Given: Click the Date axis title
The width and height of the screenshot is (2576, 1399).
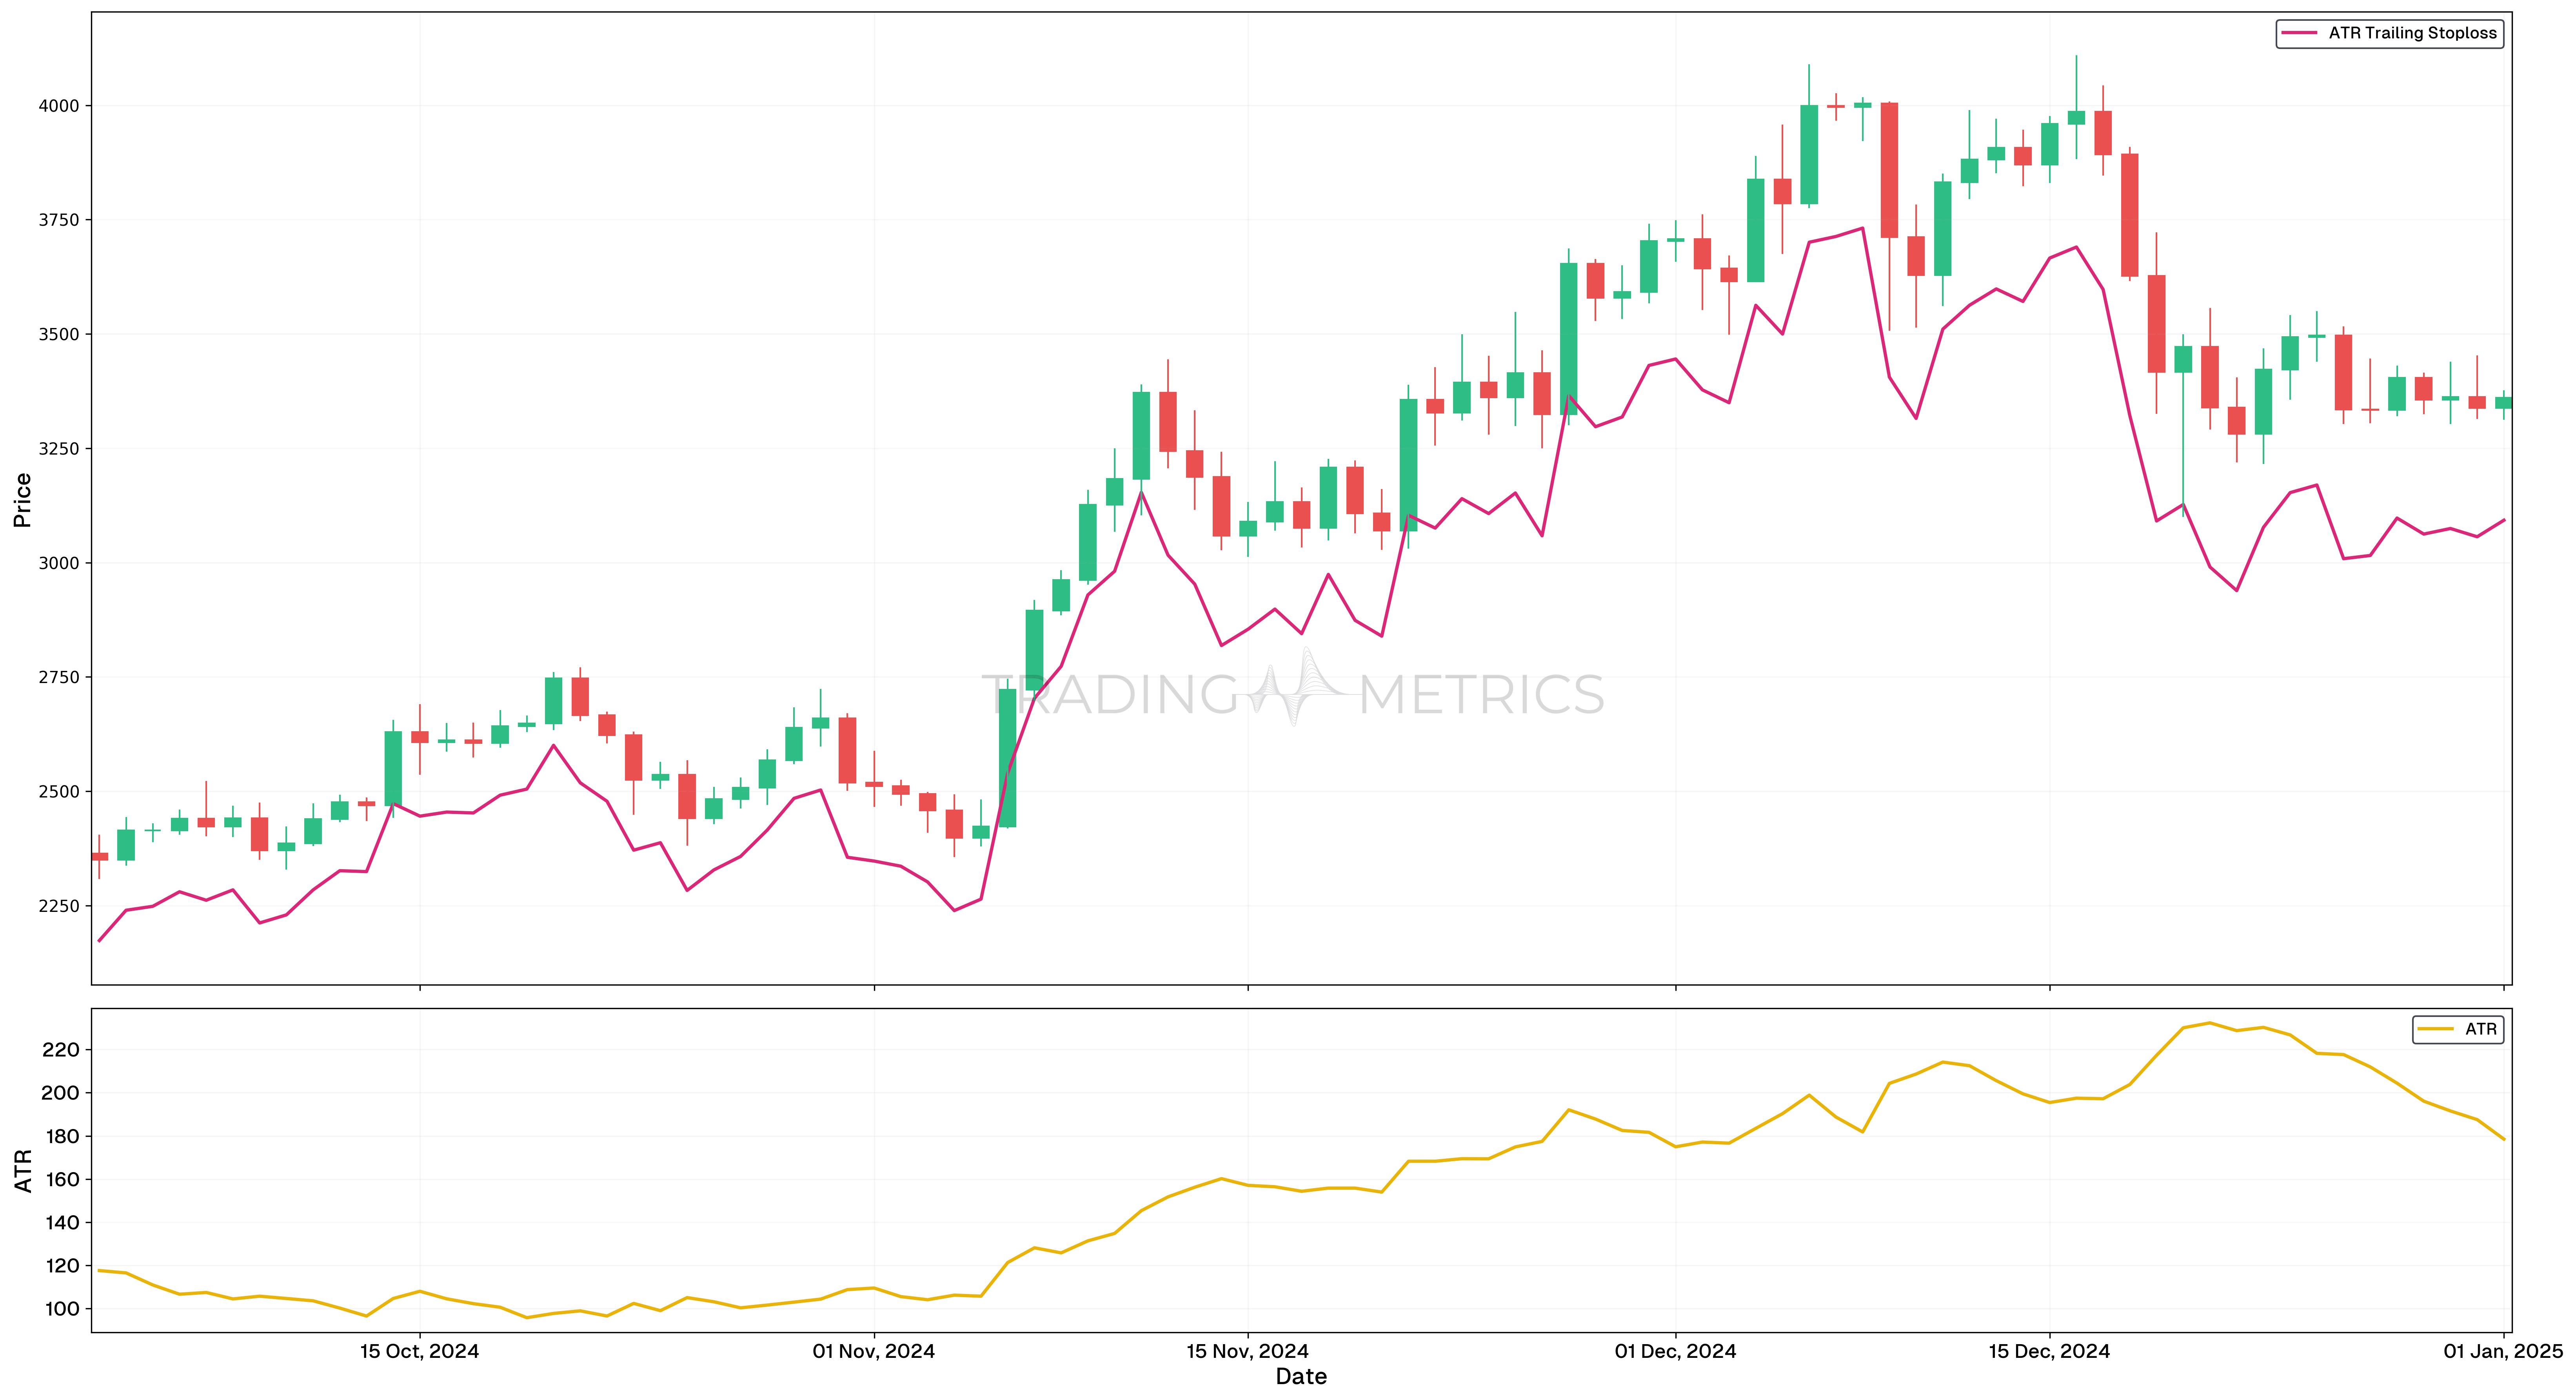Looking at the screenshot, I should tap(1300, 1377).
